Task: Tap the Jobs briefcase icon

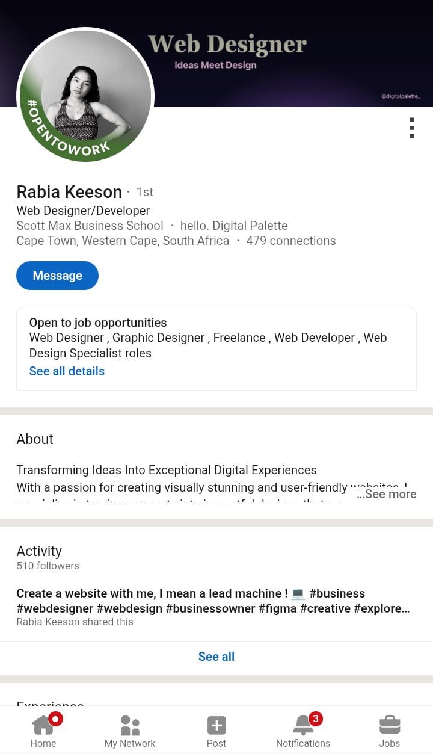Action: point(390,725)
